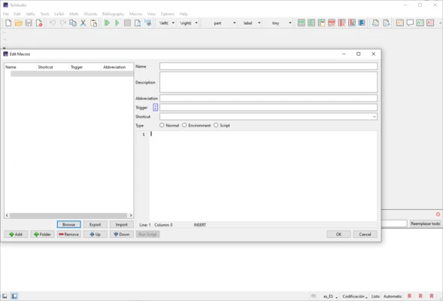
Task: Expand the toolbar overflow chevron
Action: 440,23
